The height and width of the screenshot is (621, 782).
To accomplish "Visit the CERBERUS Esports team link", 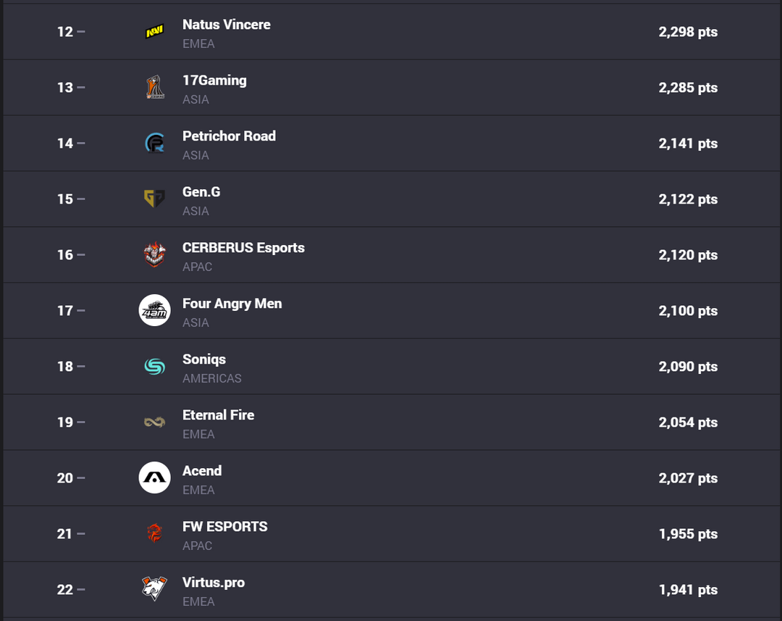I will pos(243,248).
